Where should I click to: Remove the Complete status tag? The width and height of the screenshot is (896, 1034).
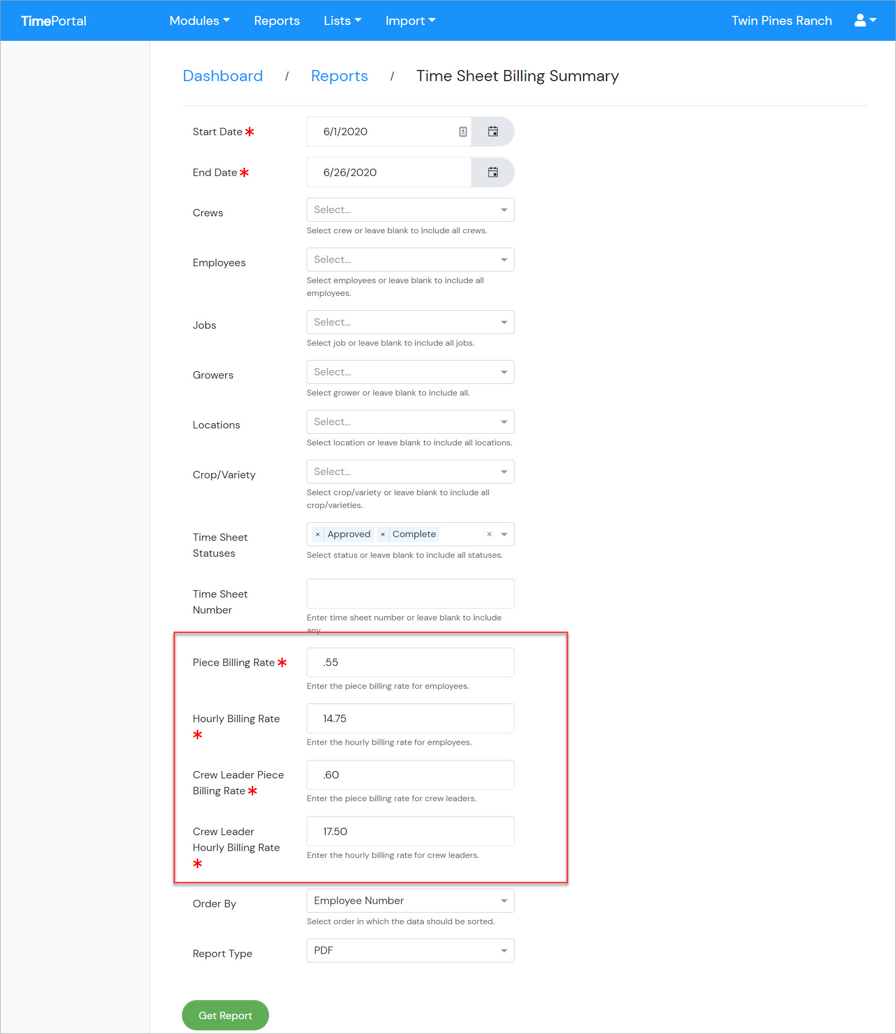coord(382,534)
